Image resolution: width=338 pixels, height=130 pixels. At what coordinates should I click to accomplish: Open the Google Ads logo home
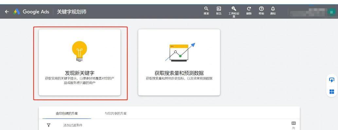[x=31, y=12]
